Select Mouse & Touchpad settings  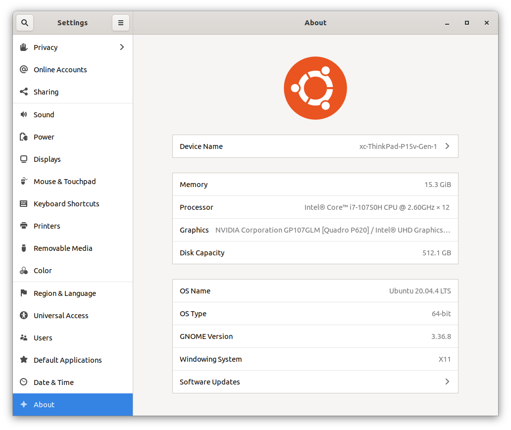tap(73, 182)
